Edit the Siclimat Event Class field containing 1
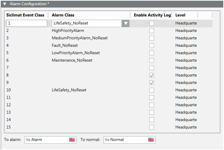The height and width of the screenshot is (150, 224). 26,23
